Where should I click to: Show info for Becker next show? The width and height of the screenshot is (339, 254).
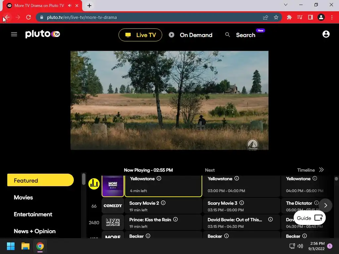[x=226, y=236]
